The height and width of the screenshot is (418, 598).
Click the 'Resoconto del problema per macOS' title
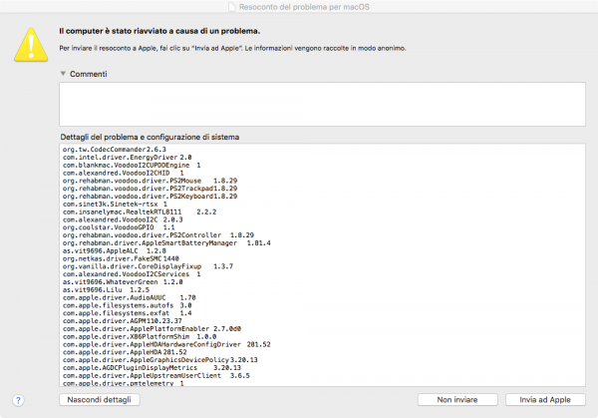pyautogui.click(x=304, y=7)
